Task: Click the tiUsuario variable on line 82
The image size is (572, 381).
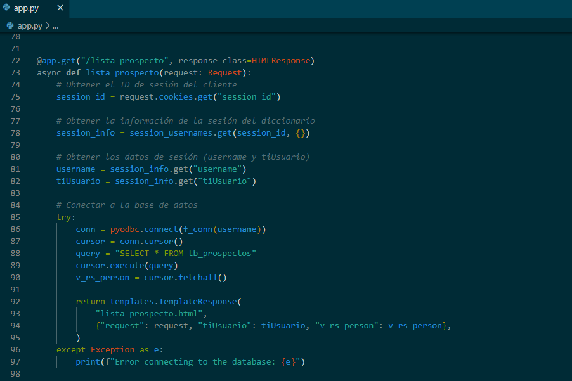Action: pos(78,181)
